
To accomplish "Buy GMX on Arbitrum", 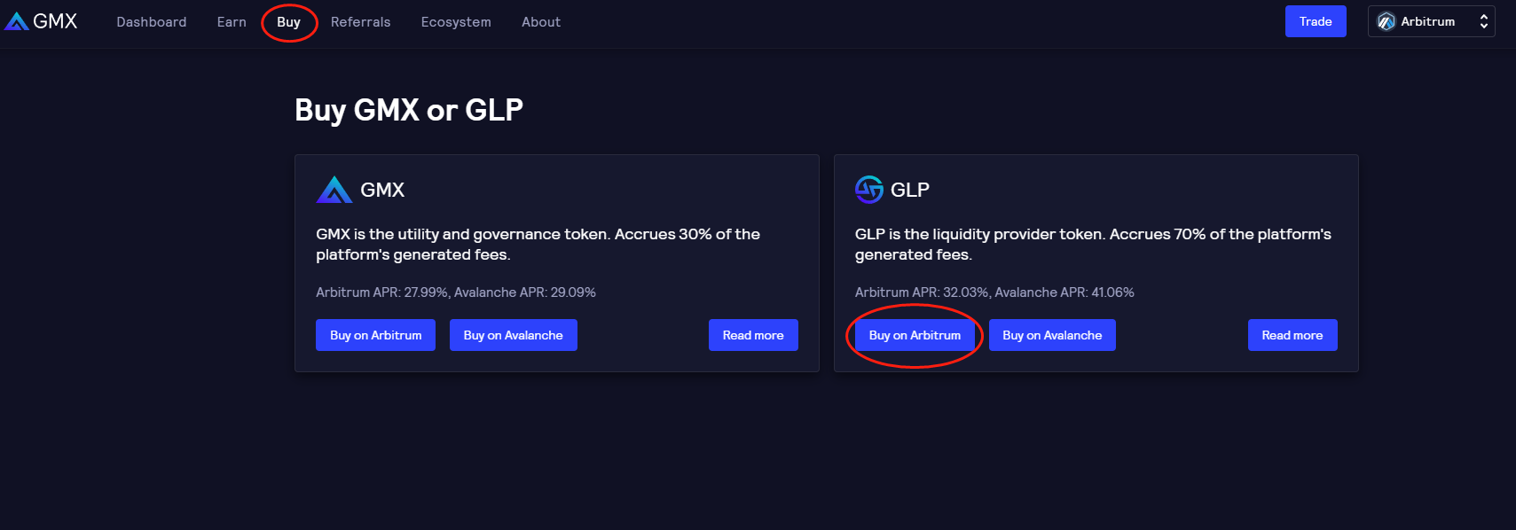I will tap(375, 335).
